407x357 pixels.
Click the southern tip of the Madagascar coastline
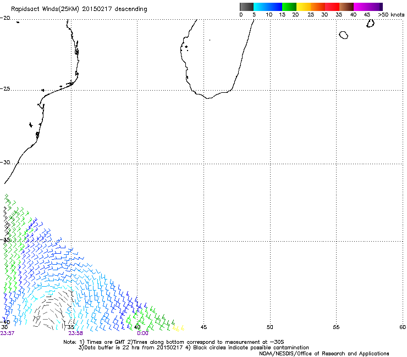coord(207,98)
